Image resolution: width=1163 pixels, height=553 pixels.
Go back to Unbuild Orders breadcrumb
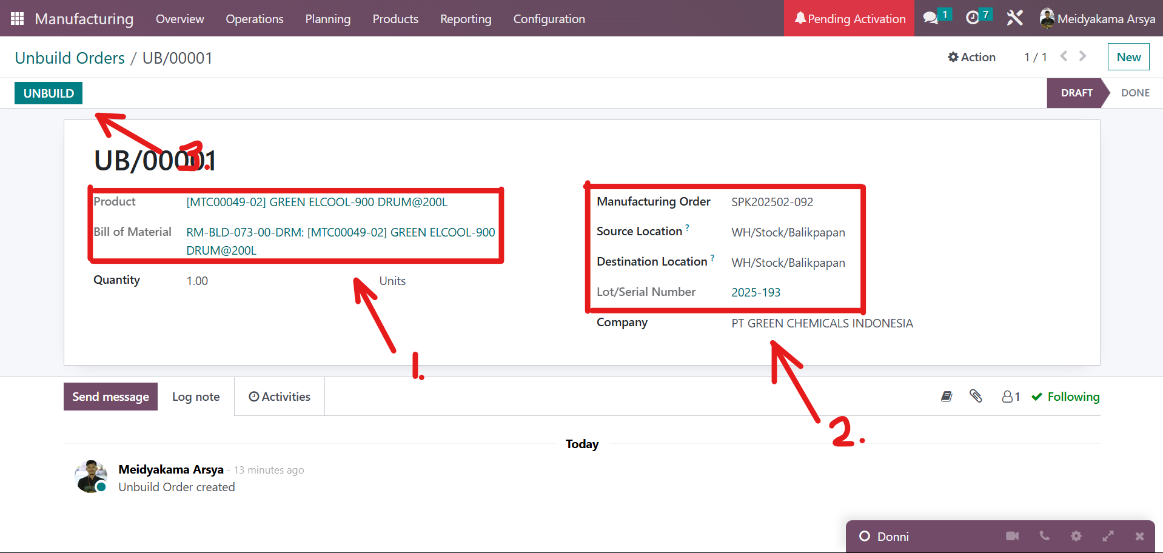(70, 58)
